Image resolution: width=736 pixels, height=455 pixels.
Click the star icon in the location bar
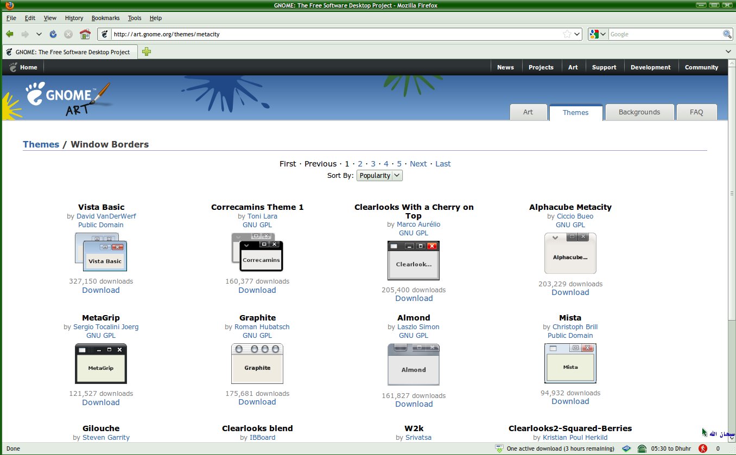(x=567, y=34)
